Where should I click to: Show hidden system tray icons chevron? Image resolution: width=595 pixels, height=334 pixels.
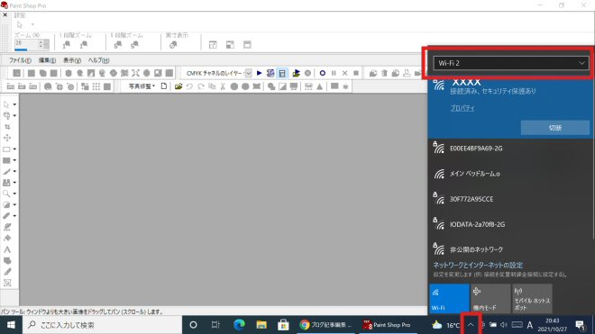[471, 325]
